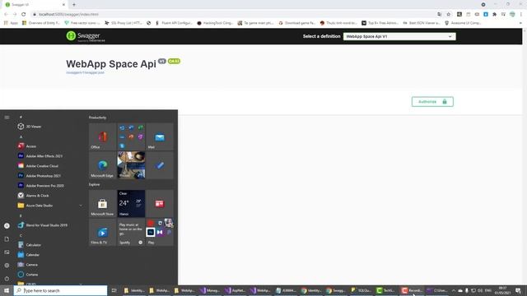Open the Spotify tile
This screenshot has height=296, width=527.
coord(131,232)
